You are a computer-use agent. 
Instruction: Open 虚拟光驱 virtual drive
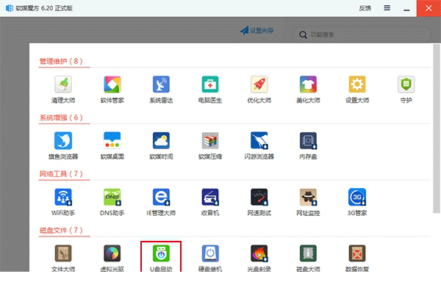(112, 258)
